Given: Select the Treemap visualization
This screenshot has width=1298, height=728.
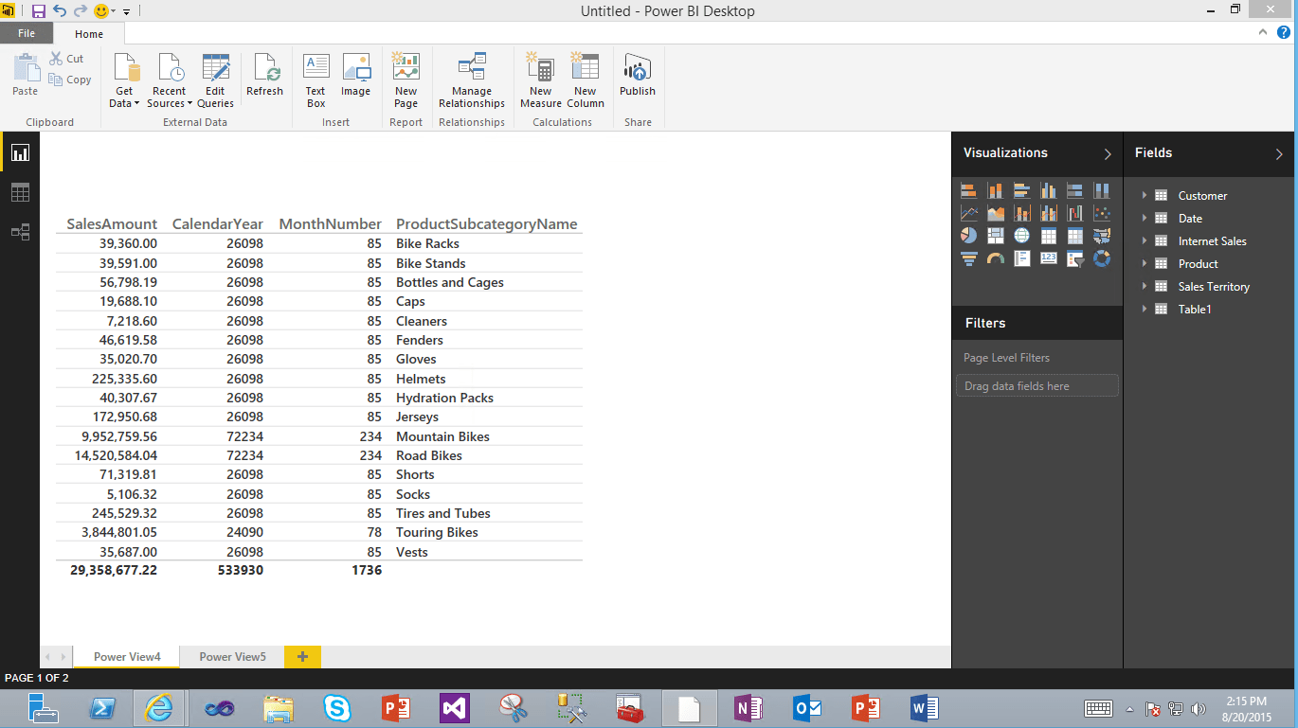Looking at the screenshot, I should coord(995,236).
